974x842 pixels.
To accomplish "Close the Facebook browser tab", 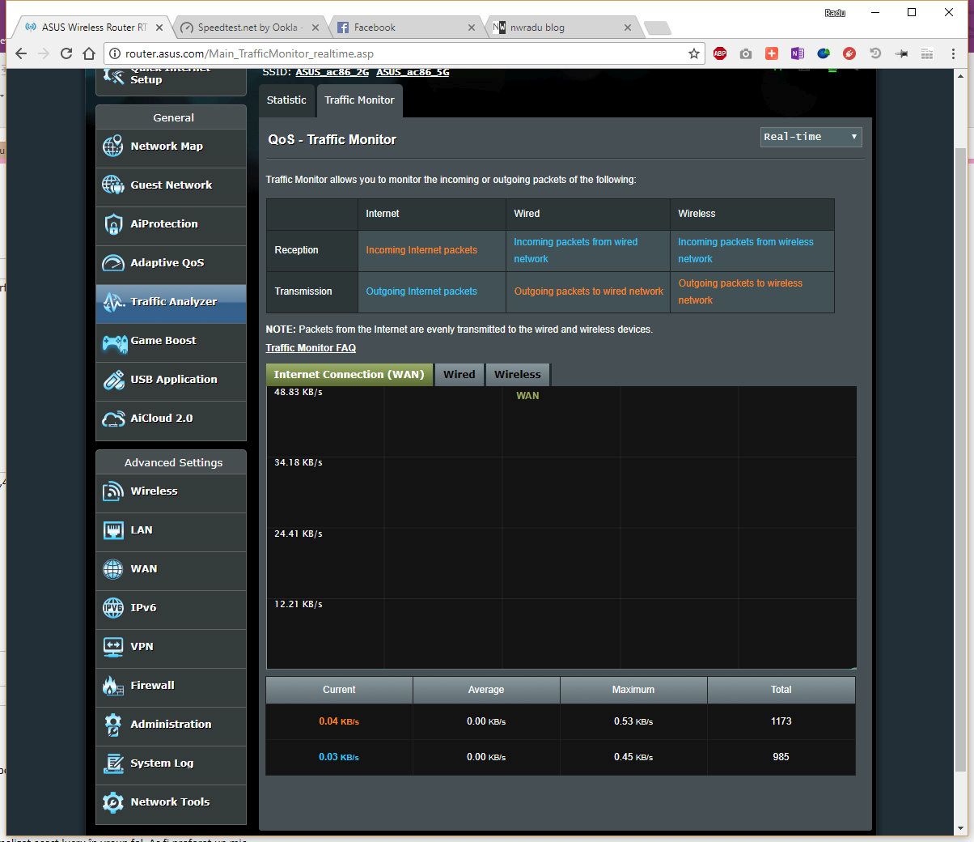I will (x=472, y=28).
